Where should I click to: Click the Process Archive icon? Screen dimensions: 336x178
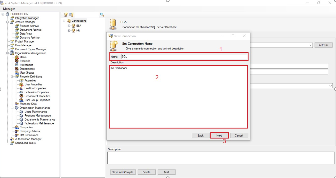pos(17,26)
